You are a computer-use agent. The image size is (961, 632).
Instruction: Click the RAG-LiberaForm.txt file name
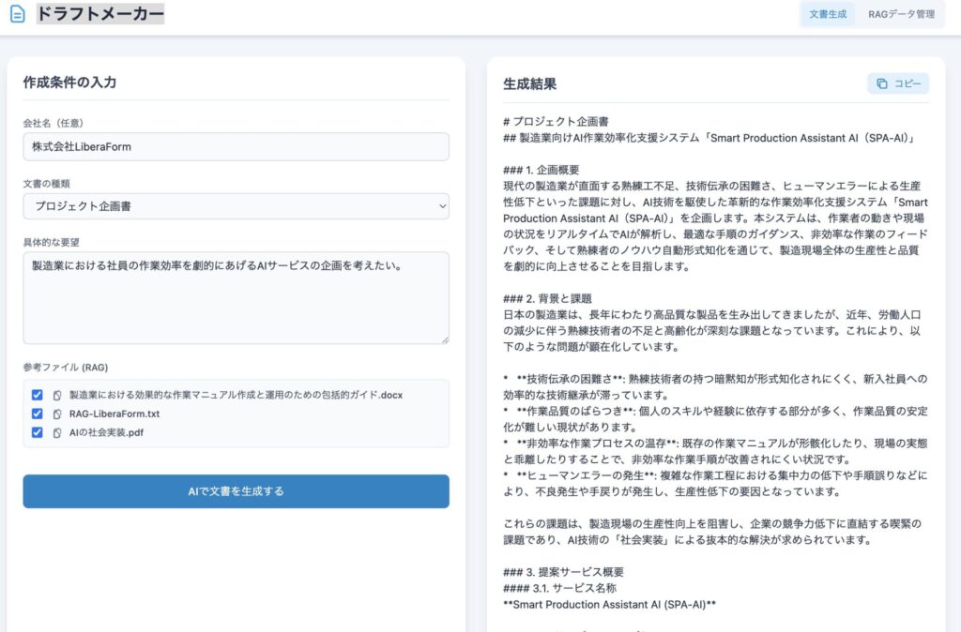point(114,414)
